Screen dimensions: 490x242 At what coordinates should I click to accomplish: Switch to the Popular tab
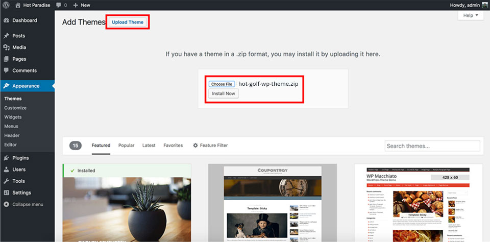[x=126, y=146]
